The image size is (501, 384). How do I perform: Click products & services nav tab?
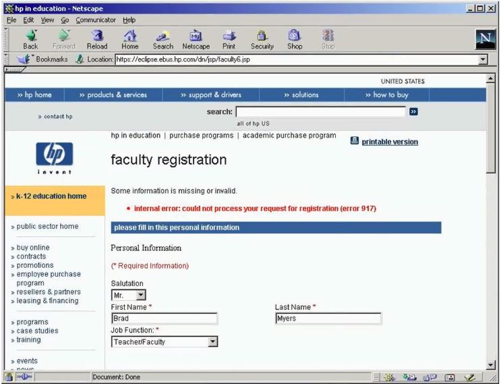tap(113, 94)
